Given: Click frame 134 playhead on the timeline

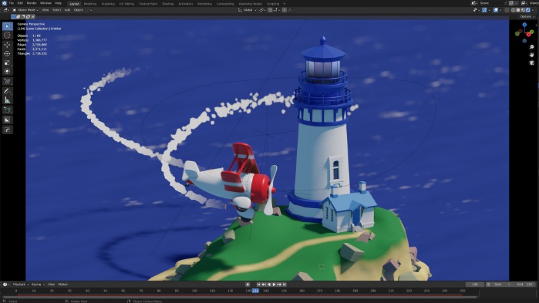Looking at the screenshot, I should 255,291.
